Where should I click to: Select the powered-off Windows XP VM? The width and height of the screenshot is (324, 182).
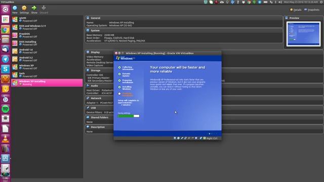[x=47, y=67]
